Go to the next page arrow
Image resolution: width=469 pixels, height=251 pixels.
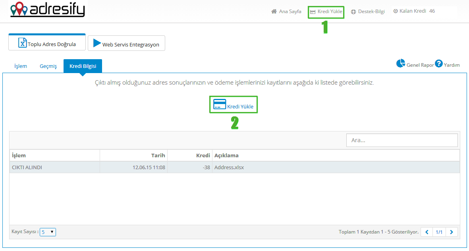(452, 232)
